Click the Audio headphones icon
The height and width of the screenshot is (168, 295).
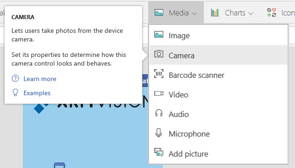point(159,113)
